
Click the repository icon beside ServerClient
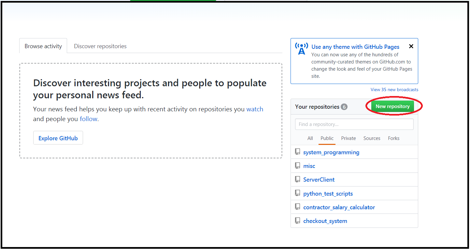click(x=297, y=179)
